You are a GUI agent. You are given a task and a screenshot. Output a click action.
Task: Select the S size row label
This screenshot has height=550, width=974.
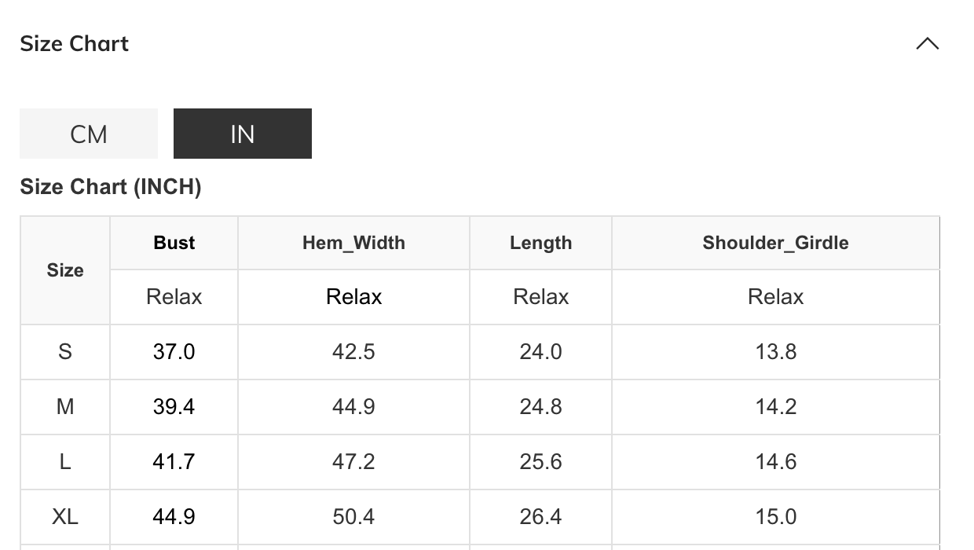[65, 352]
